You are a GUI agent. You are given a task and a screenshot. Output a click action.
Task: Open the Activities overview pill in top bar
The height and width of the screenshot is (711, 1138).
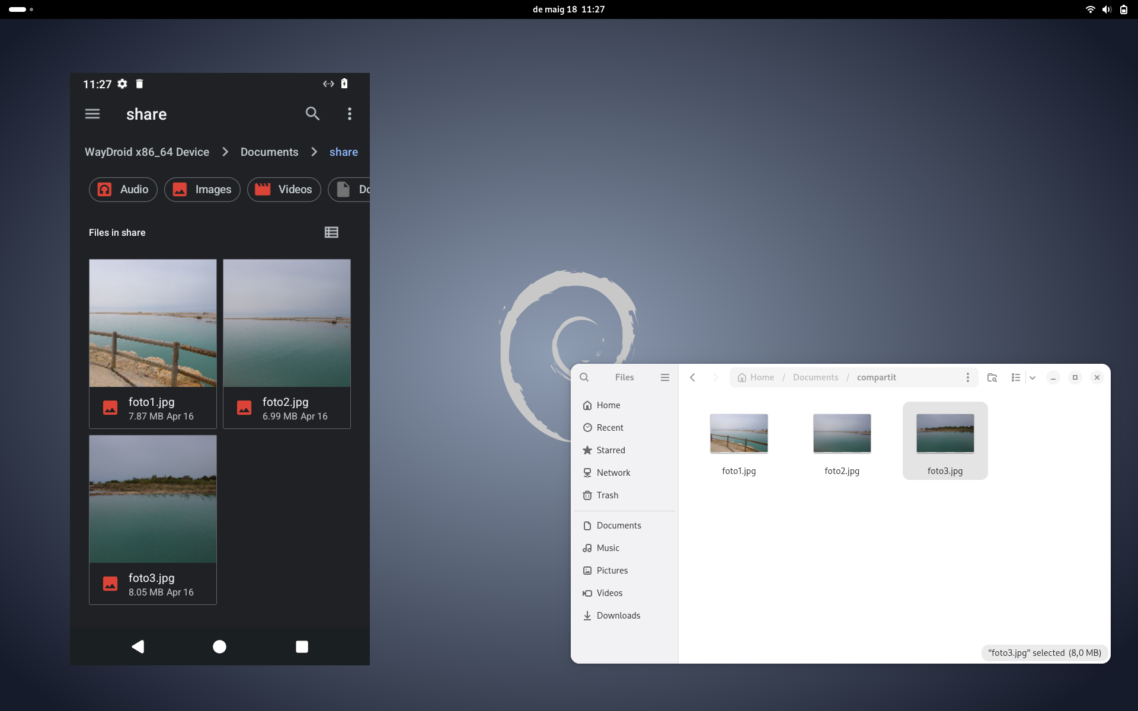(x=21, y=9)
